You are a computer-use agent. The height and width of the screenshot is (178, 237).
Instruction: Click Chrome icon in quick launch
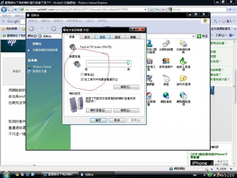[x=17, y=175]
